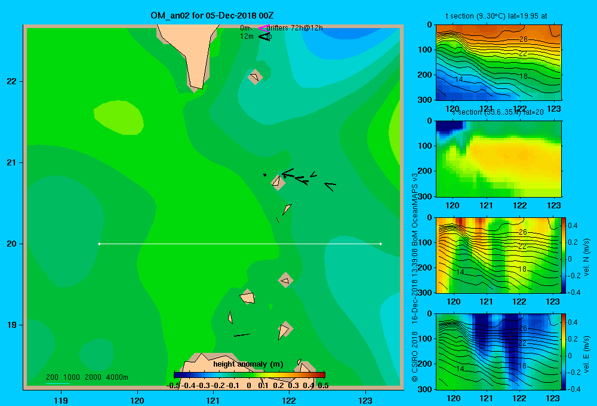Click the cluster of drifter arrows near latitude 20.8
Viewport: 597px width, 406px height.
pyautogui.click(x=307, y=179)
